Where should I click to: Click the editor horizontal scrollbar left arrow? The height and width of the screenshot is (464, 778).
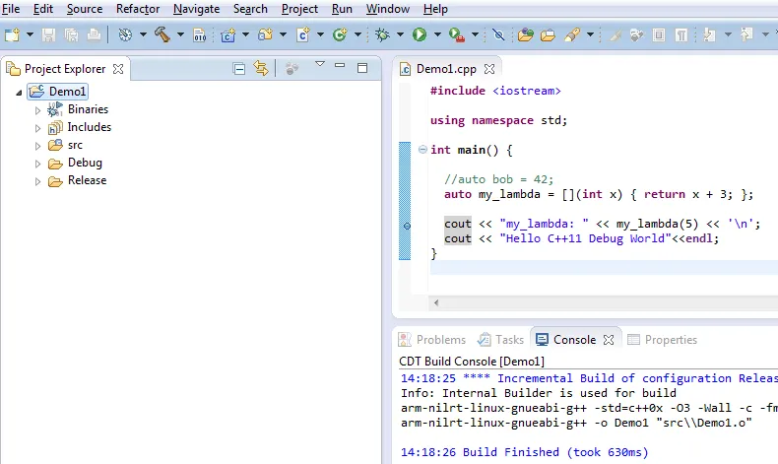pos(436,302)
